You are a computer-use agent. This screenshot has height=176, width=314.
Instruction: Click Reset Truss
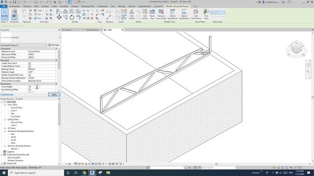pos(152,14)
